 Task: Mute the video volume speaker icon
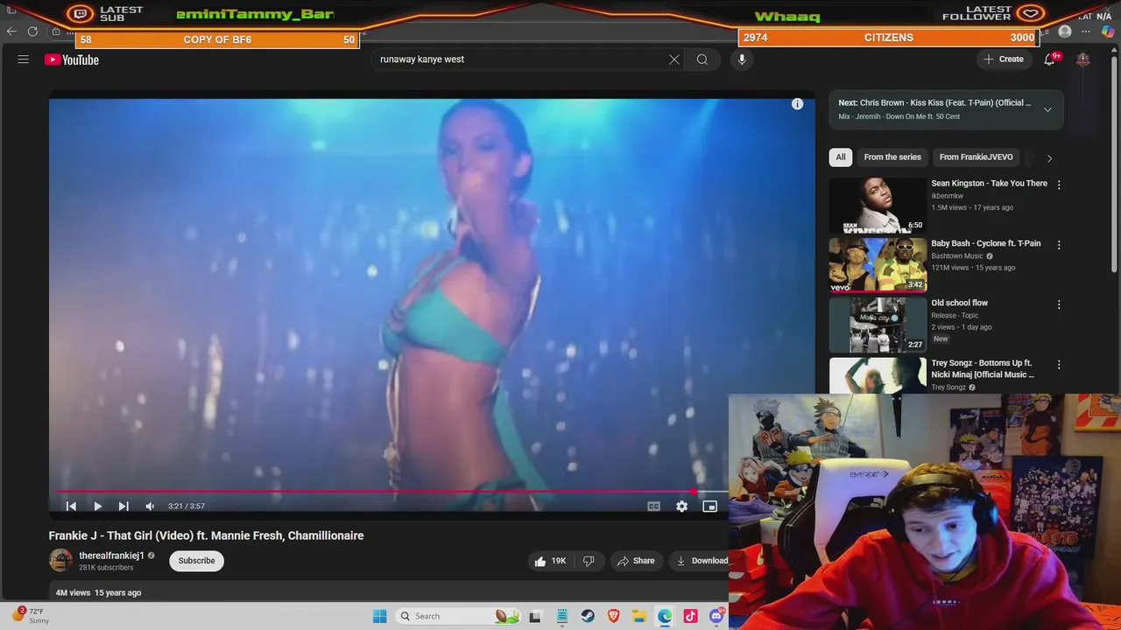[150, 506]
